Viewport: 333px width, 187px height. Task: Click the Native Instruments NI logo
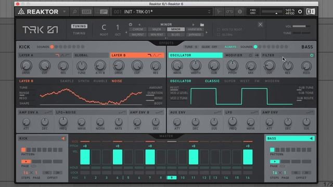click(x=311, y=11)
